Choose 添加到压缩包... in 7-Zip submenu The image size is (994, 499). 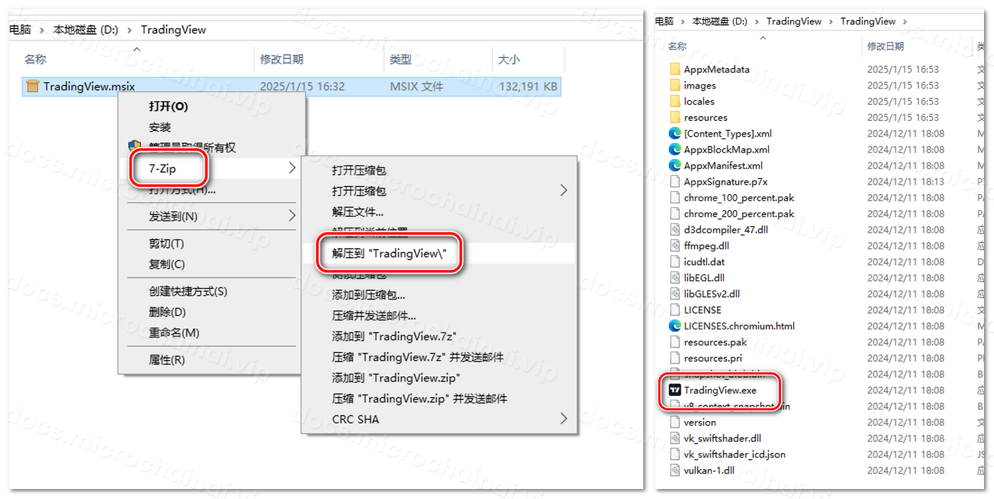(x=369, y=294)
